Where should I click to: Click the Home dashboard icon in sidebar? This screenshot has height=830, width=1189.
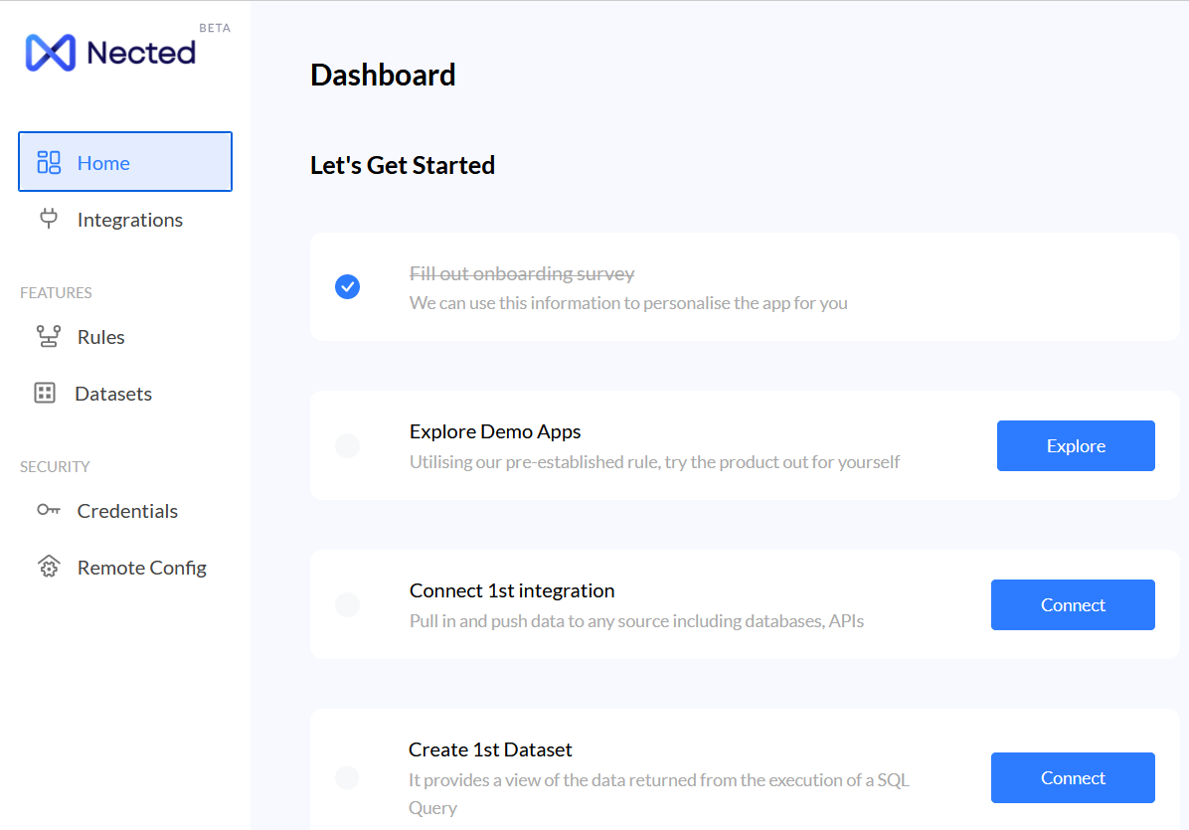tap(49, 162)
